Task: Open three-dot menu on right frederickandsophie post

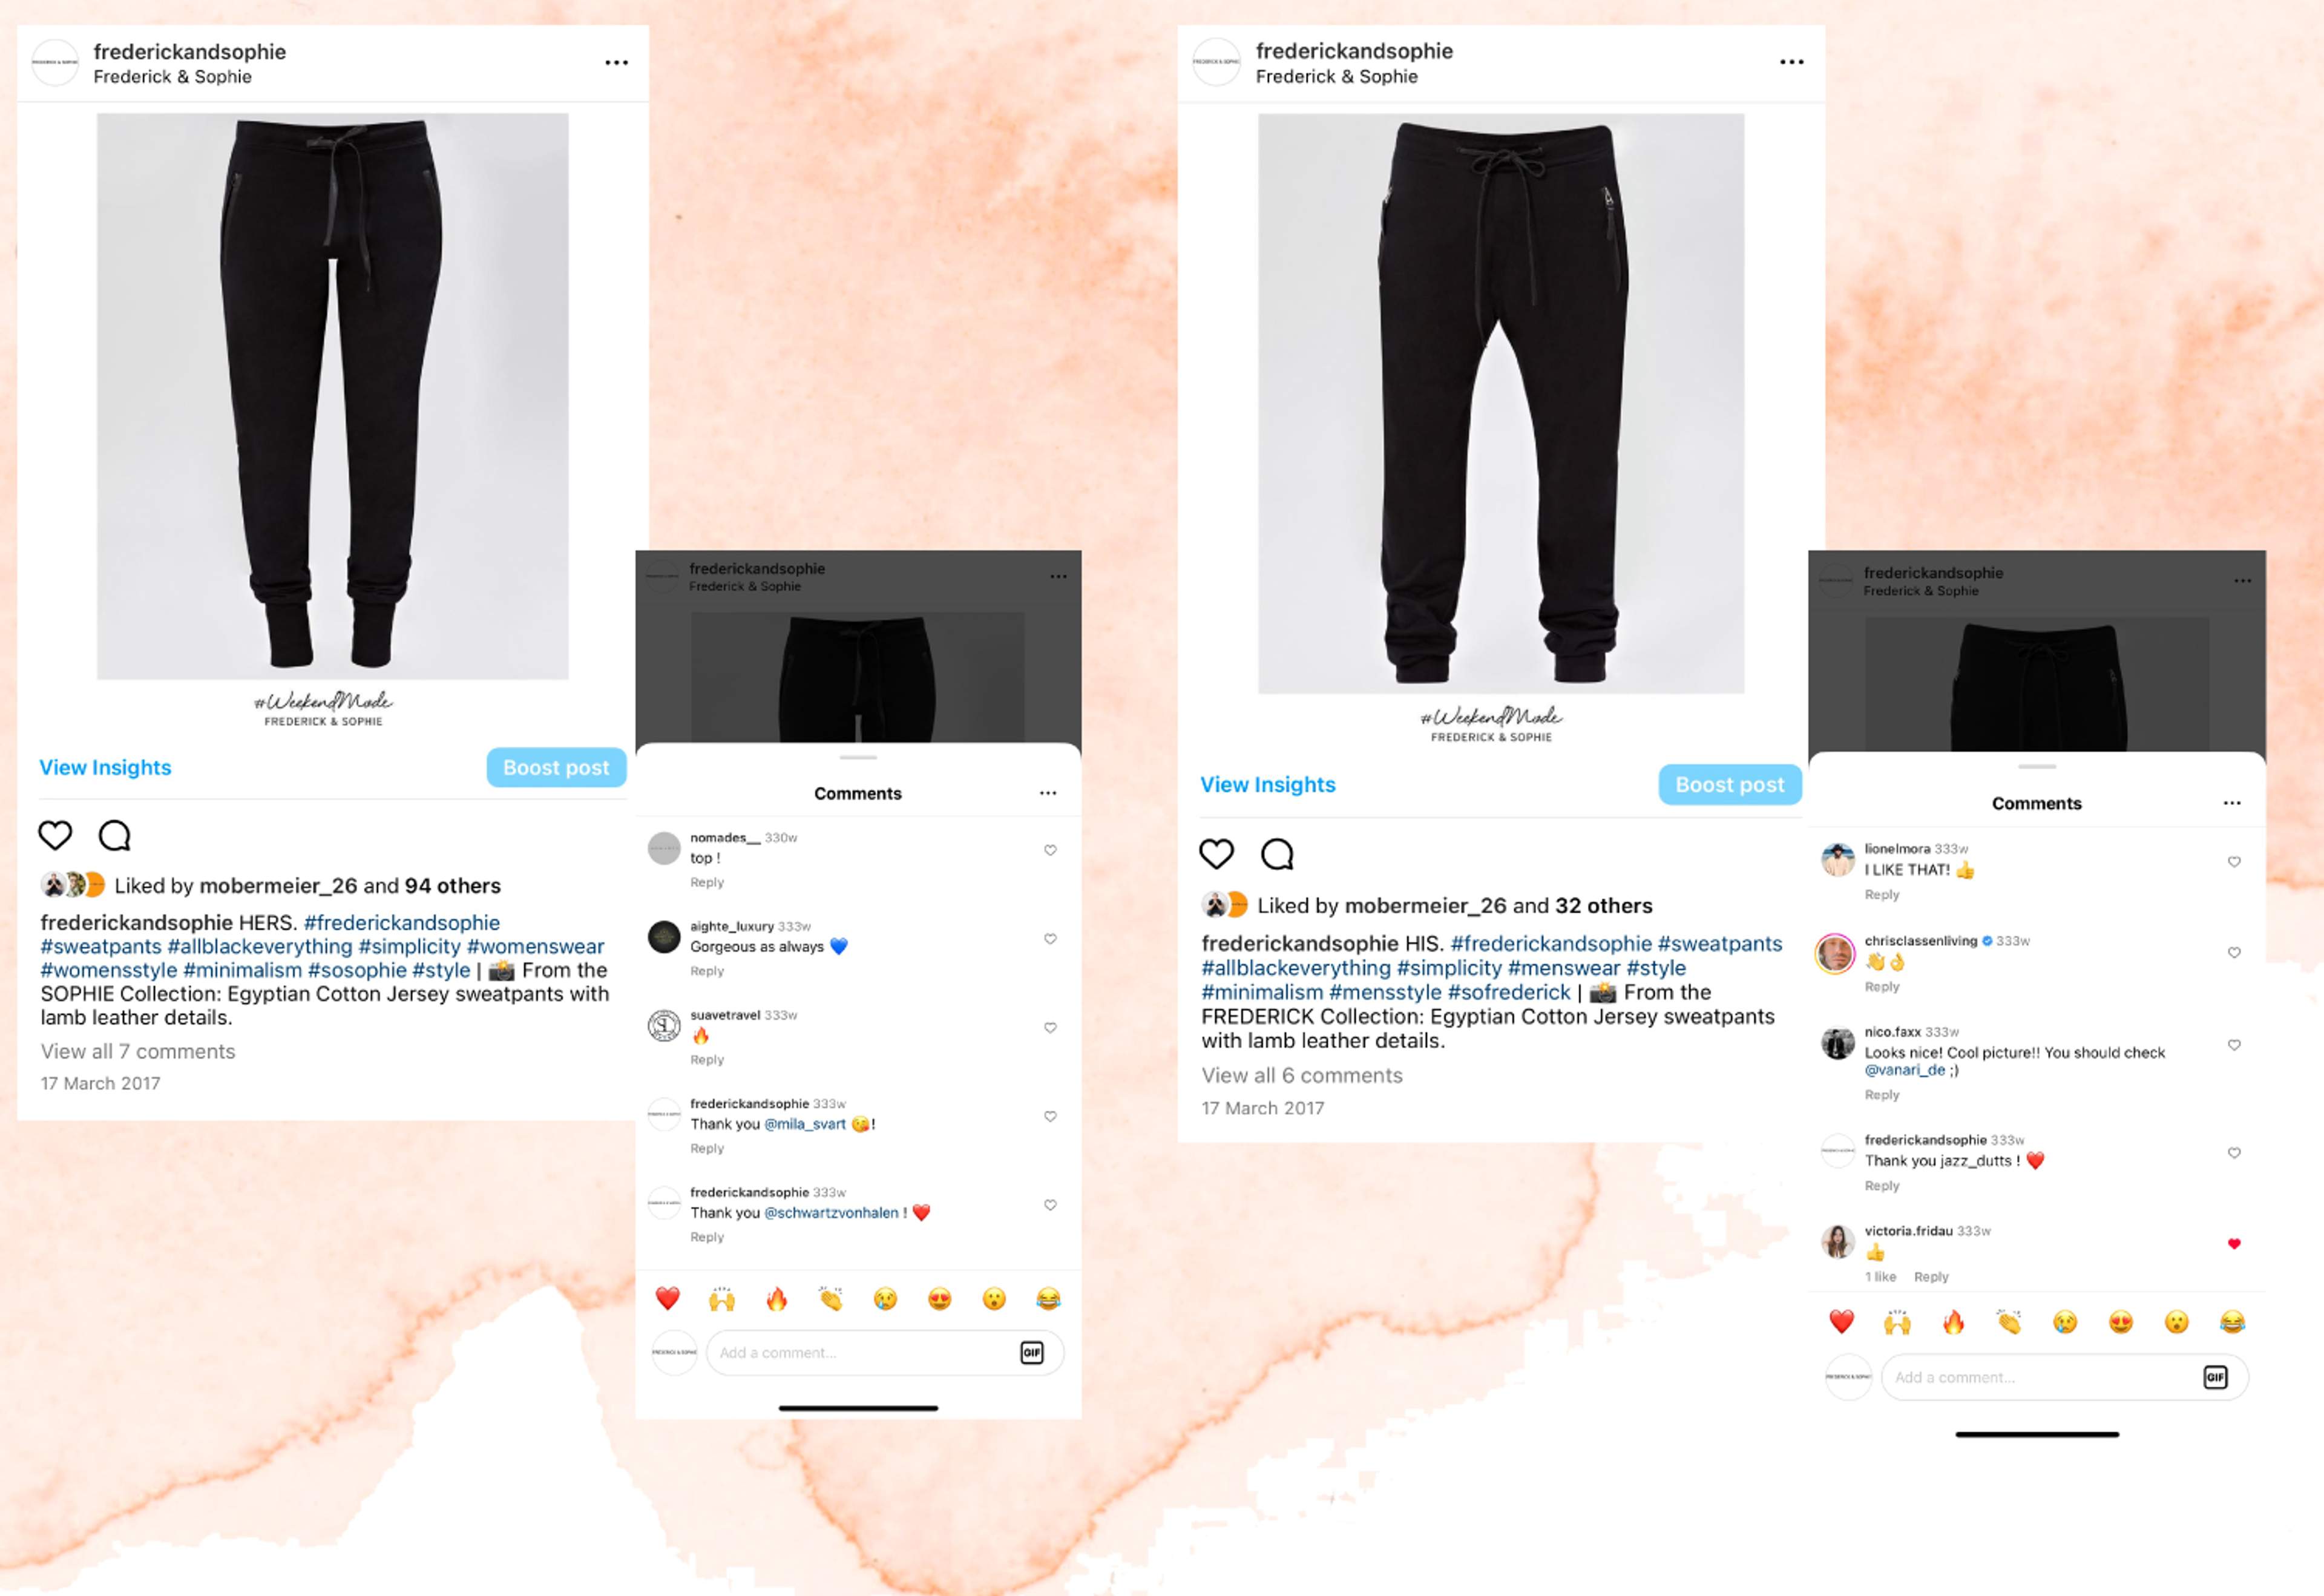Action: pyautogui.click(x=1791, y=62)
